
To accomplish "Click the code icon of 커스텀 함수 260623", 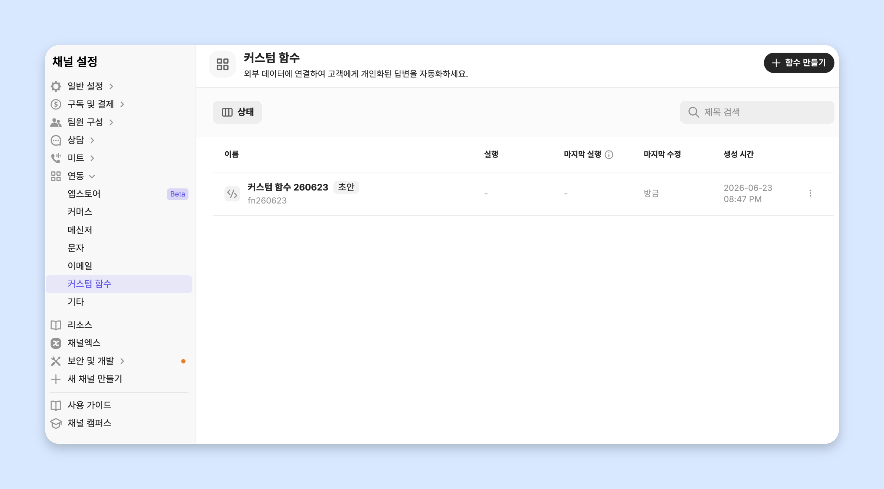I will pyautogui.click(x=232, y=194).
